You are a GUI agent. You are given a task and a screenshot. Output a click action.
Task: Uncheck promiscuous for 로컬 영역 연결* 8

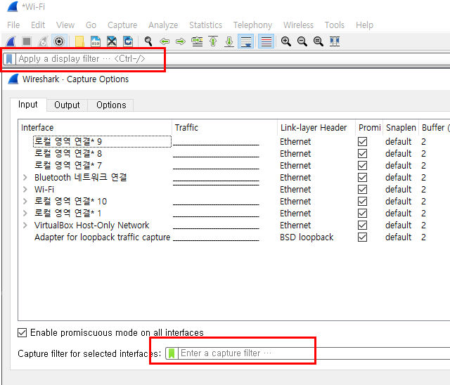363,154
